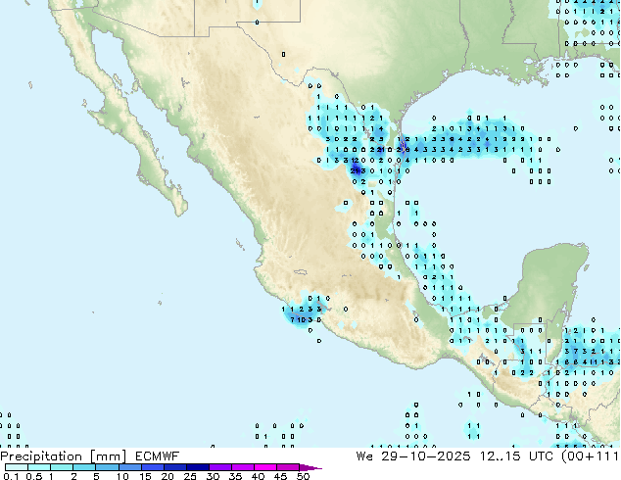Choose the 25–30 mm navy legend swatch
Screen dimensions: 621x480
coord(198,467)
